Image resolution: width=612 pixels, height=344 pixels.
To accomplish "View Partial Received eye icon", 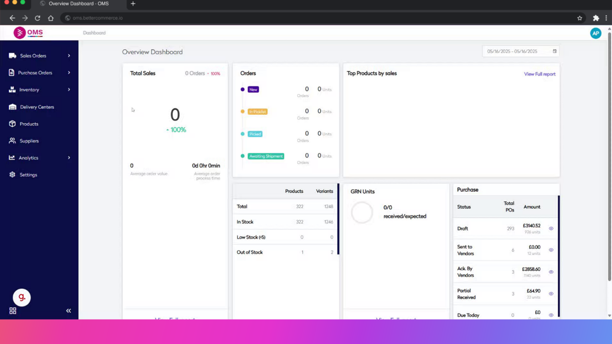I will click(x=551, y=294).
